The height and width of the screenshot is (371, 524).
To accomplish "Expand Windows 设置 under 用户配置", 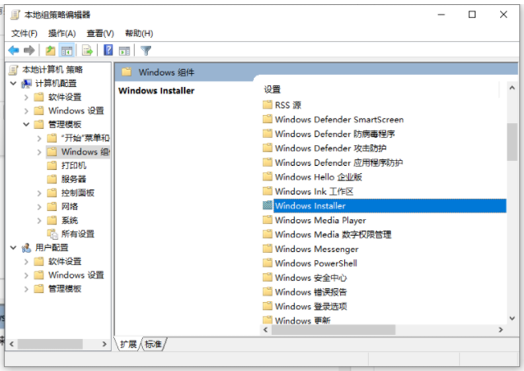I will [x=26, y=275].
